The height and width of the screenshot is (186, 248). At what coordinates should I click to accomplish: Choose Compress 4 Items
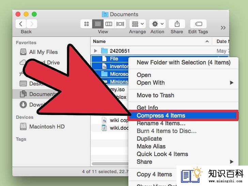tap(184, 115)
